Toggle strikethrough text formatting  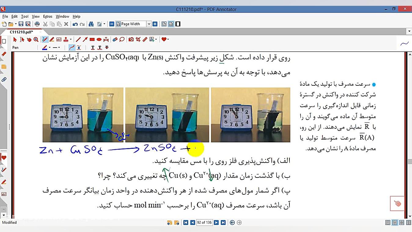[106, 47]
